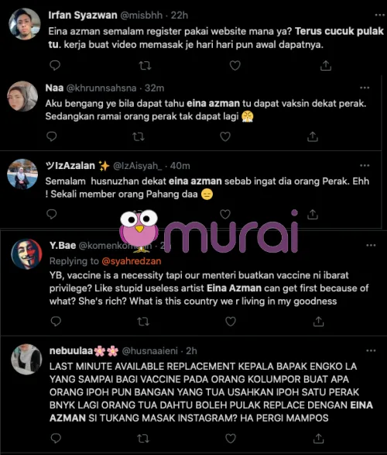
Task: Open the @husnaaieni profile handle
Action: (x=149, y=351)
